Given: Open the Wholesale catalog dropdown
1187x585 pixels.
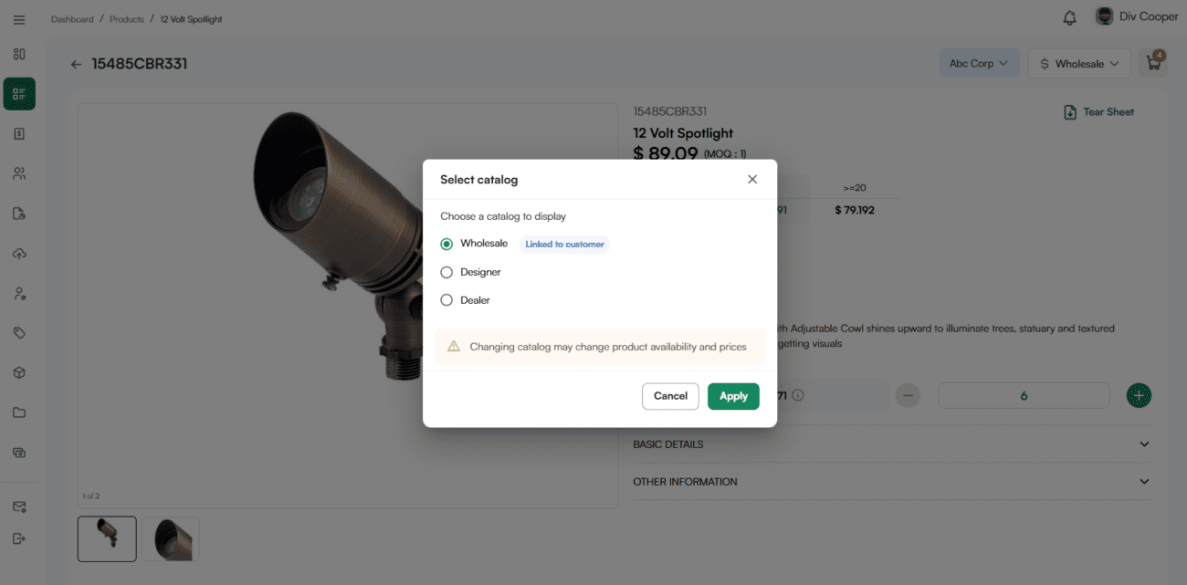Looking at the screenshot, I should pos(1078,64).
